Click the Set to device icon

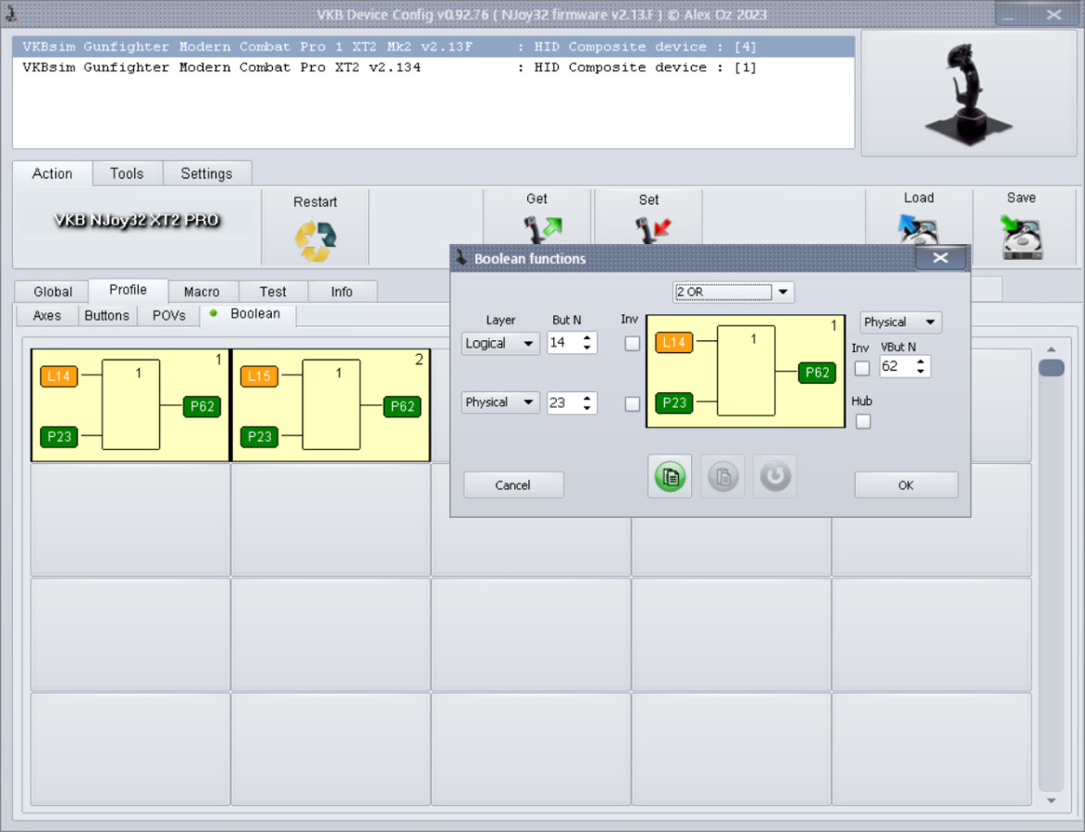pos(652,229)
